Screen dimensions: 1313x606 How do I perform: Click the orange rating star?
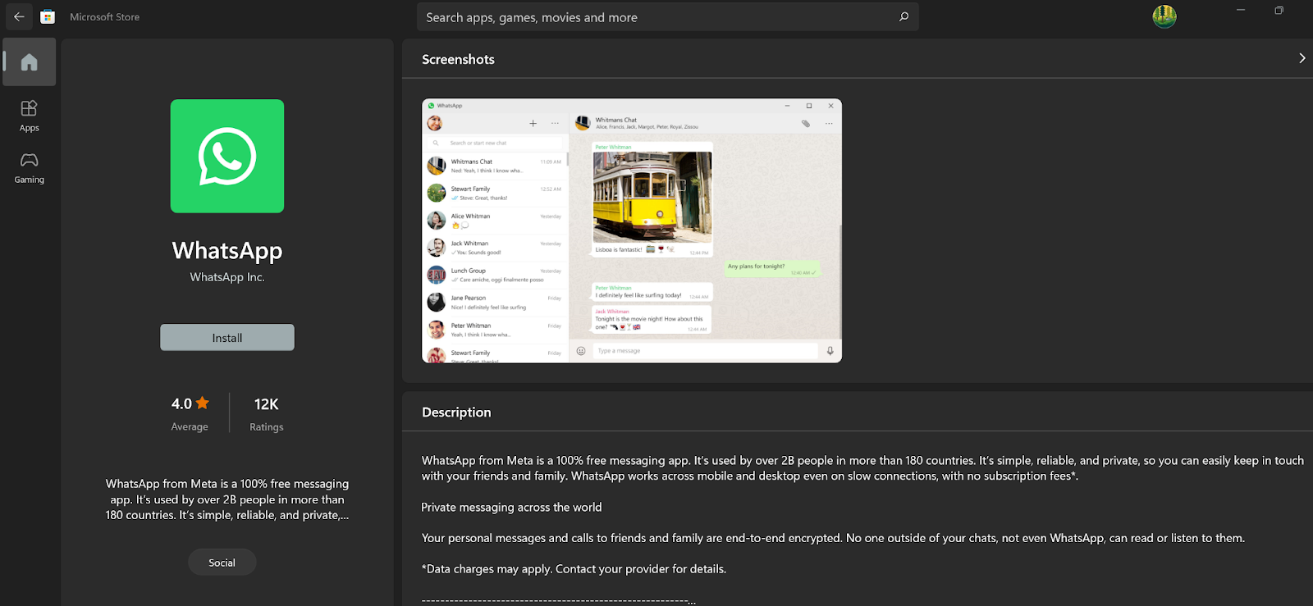(203, 403)
